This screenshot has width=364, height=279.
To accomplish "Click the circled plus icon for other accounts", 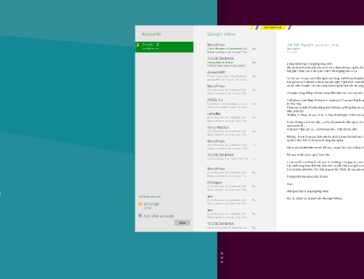I will pos(140,216).
